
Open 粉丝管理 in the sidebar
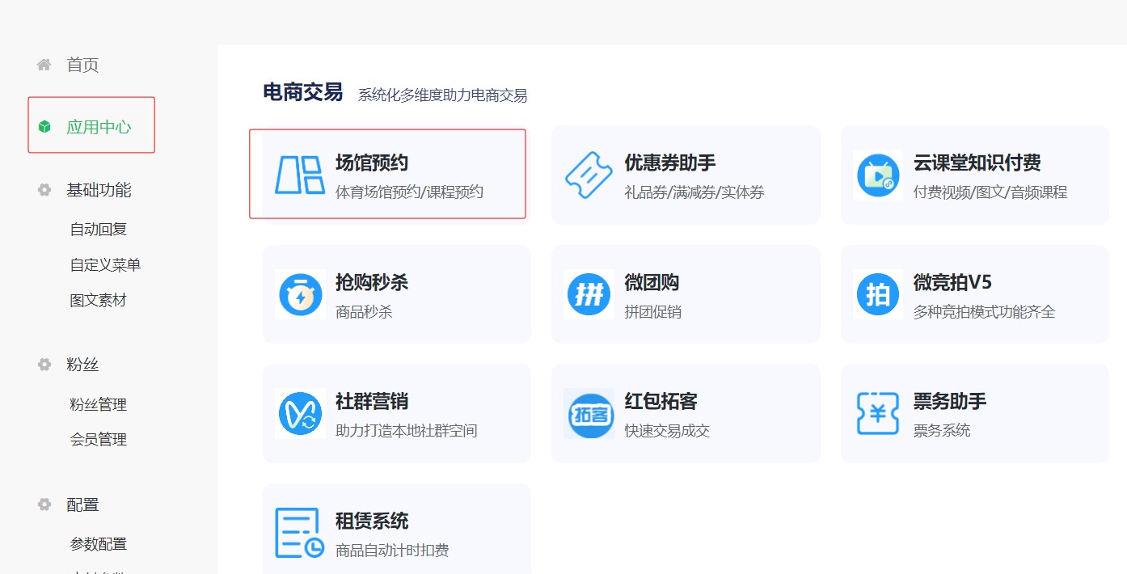99,404
